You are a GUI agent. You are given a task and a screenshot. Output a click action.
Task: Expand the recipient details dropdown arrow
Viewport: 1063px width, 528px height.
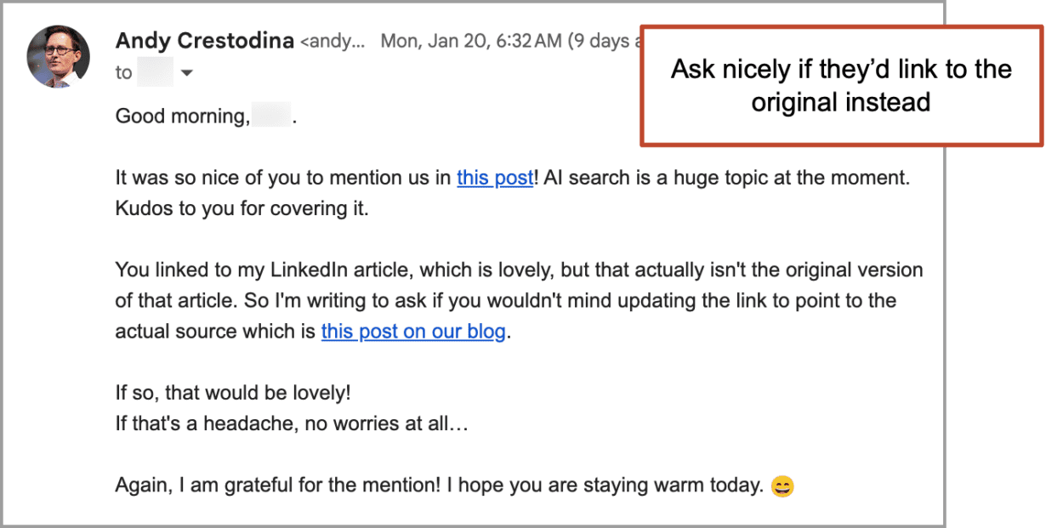coord(185,73)
